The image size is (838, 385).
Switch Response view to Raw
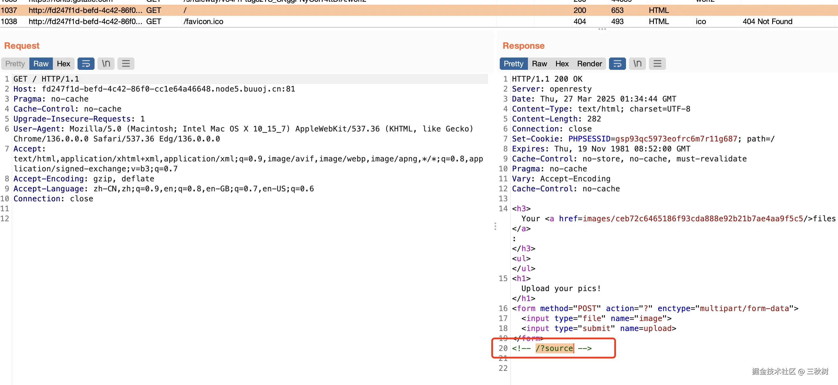click(539, 64)
